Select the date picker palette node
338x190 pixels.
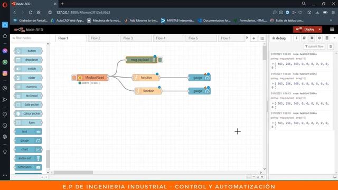pyautogui.click(x=28, y=104)
